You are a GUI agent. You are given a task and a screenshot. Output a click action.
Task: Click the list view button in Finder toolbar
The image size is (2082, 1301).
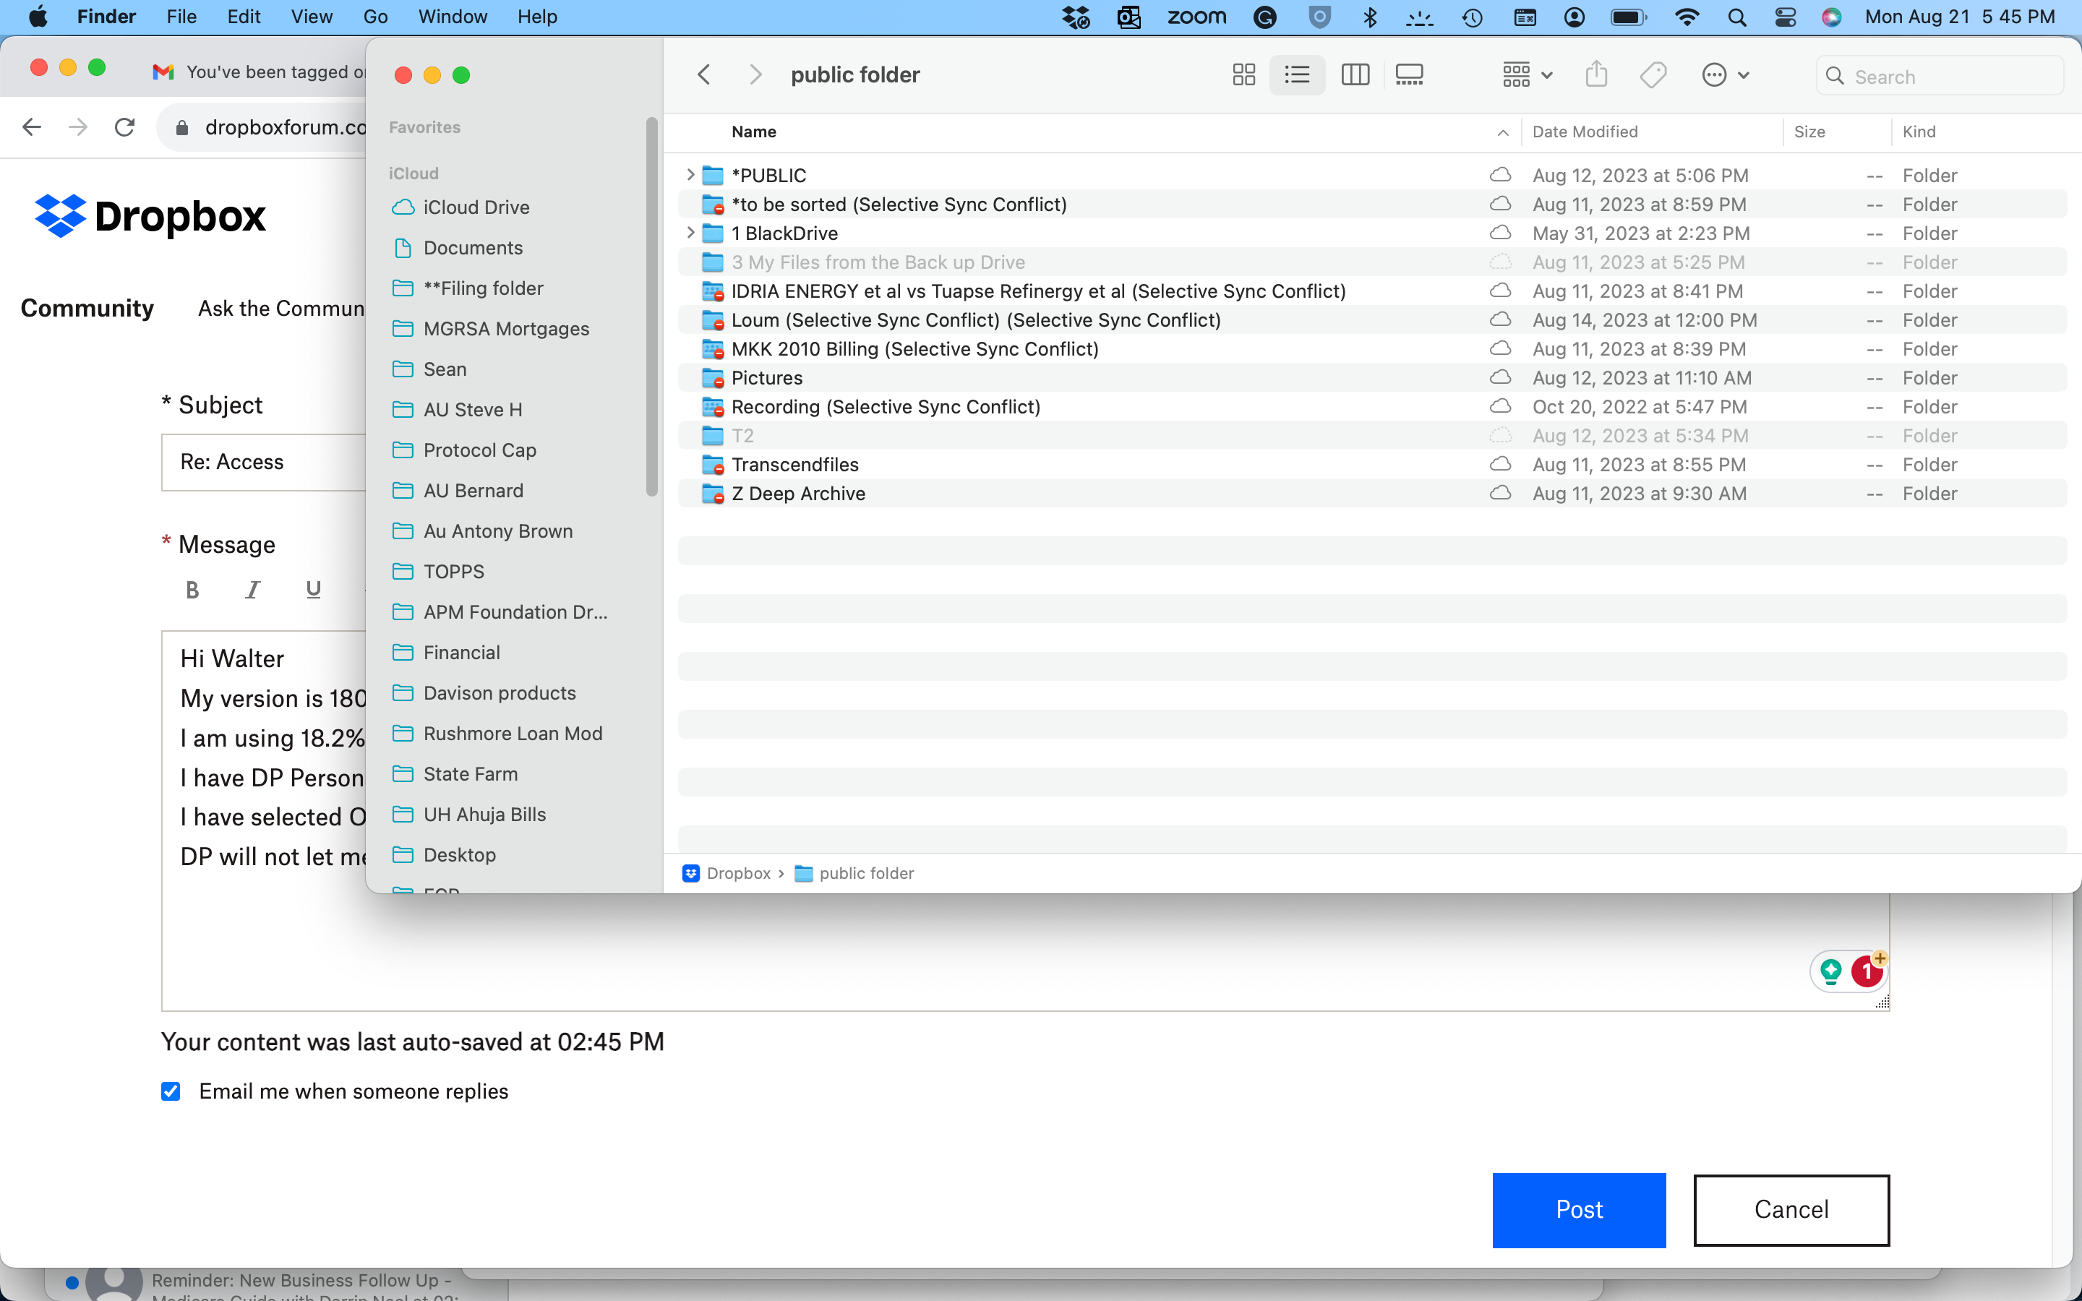(1298, 75)
